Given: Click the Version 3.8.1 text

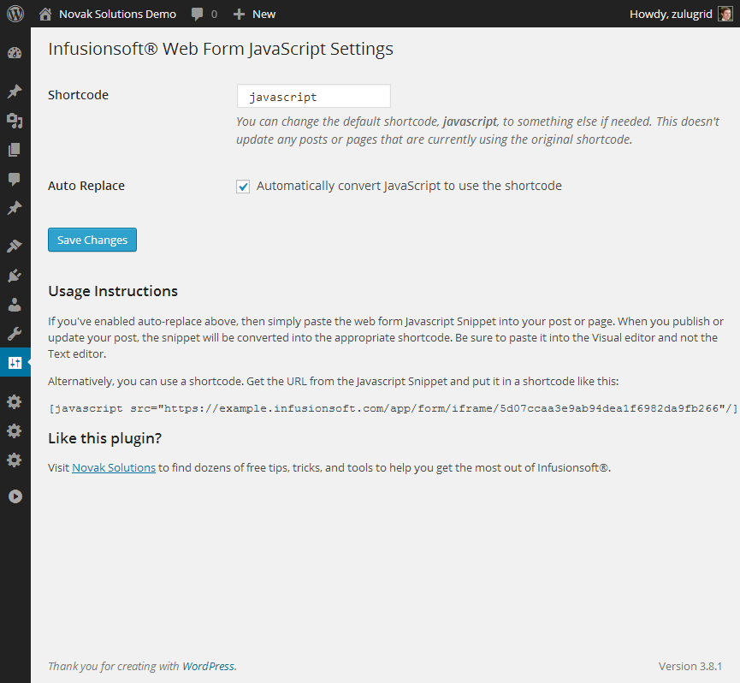Looking at the screenshot, I should [690, 667].
